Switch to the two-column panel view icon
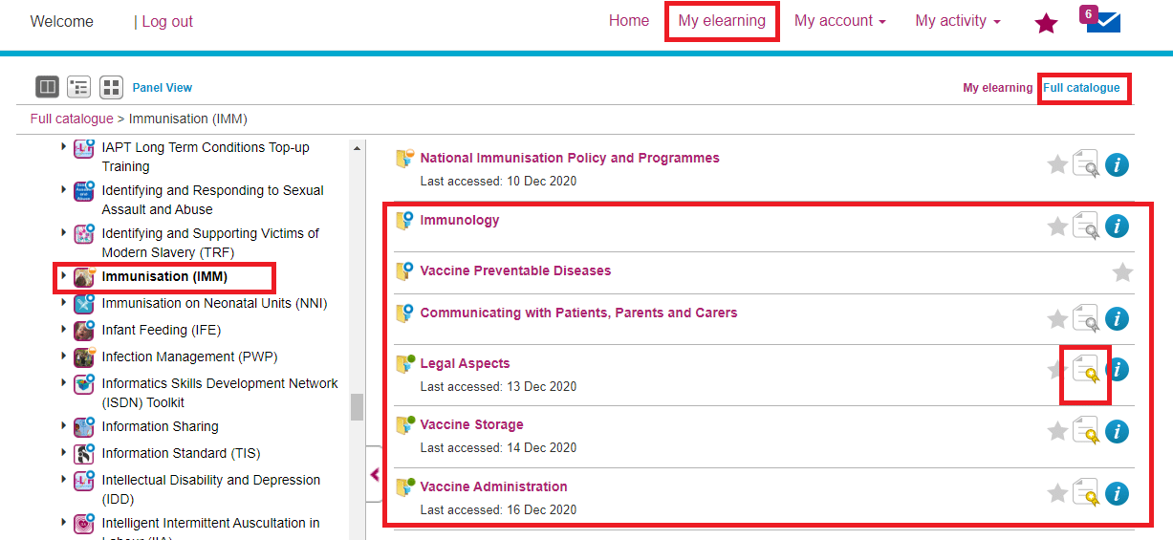The image size is (1173, 540). point(47,87)
